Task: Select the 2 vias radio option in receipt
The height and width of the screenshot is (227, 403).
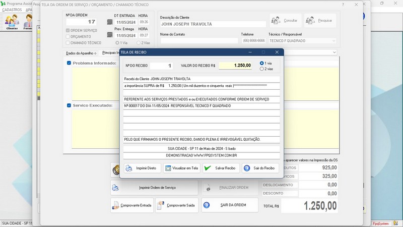Action: tap(262, 69)
